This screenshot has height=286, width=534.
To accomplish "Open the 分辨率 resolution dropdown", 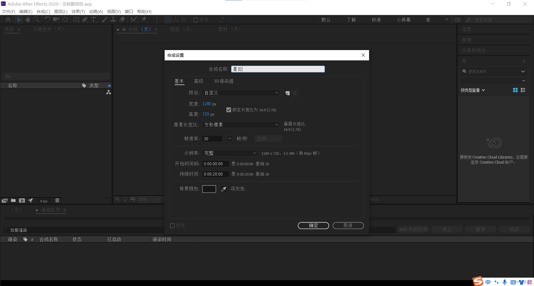I will pos(230,153).
